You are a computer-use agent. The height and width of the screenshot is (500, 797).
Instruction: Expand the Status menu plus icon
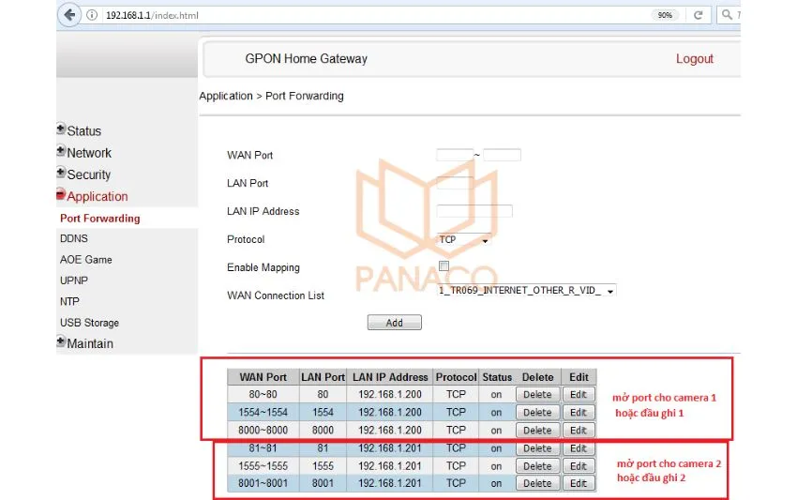tap(61, 129)
